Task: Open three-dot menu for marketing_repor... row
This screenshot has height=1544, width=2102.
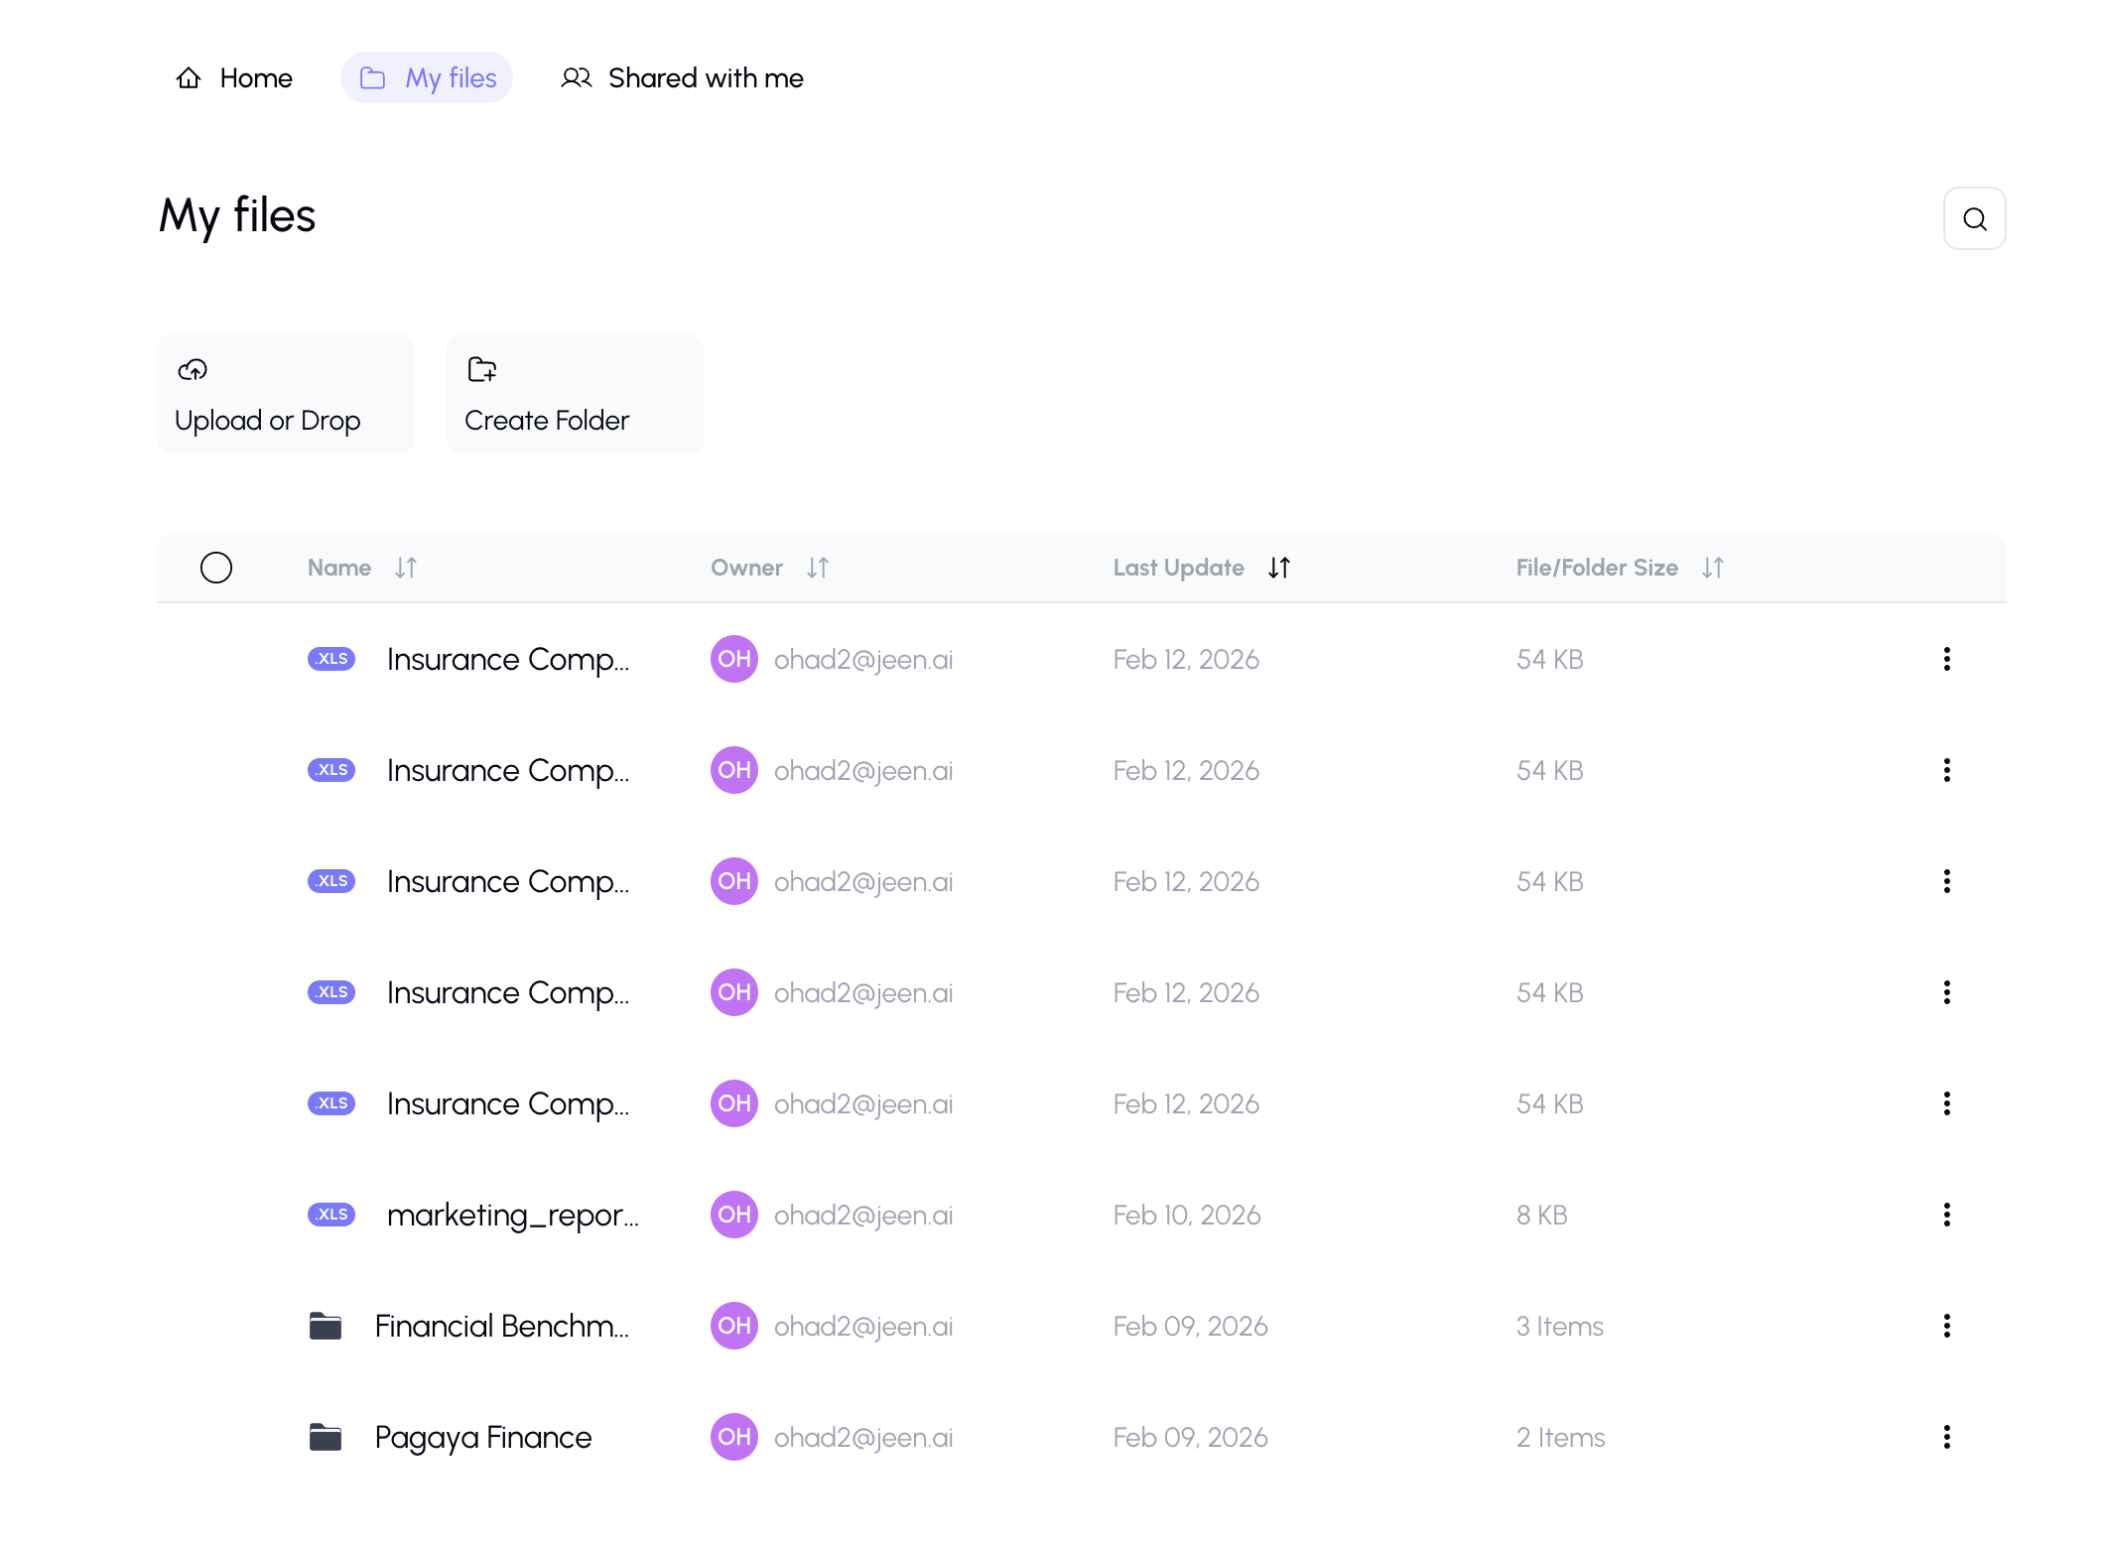Action: pyautogui.click(x=1946, y=1215)
